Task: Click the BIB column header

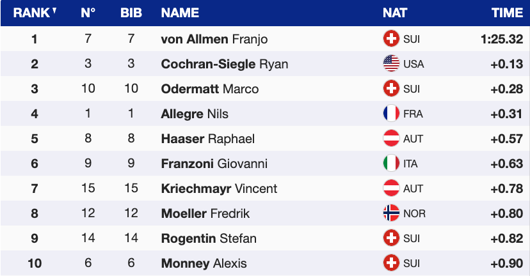Action: pos(131,13)
